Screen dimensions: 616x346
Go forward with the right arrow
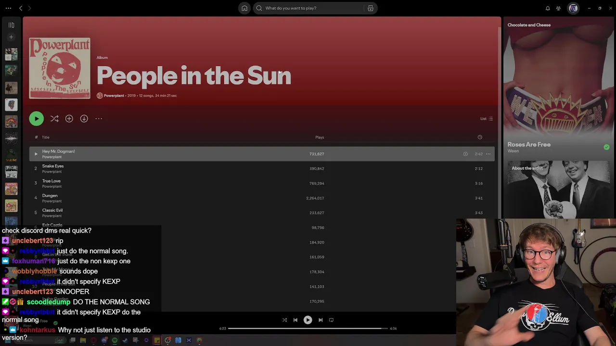pos(29,8)
